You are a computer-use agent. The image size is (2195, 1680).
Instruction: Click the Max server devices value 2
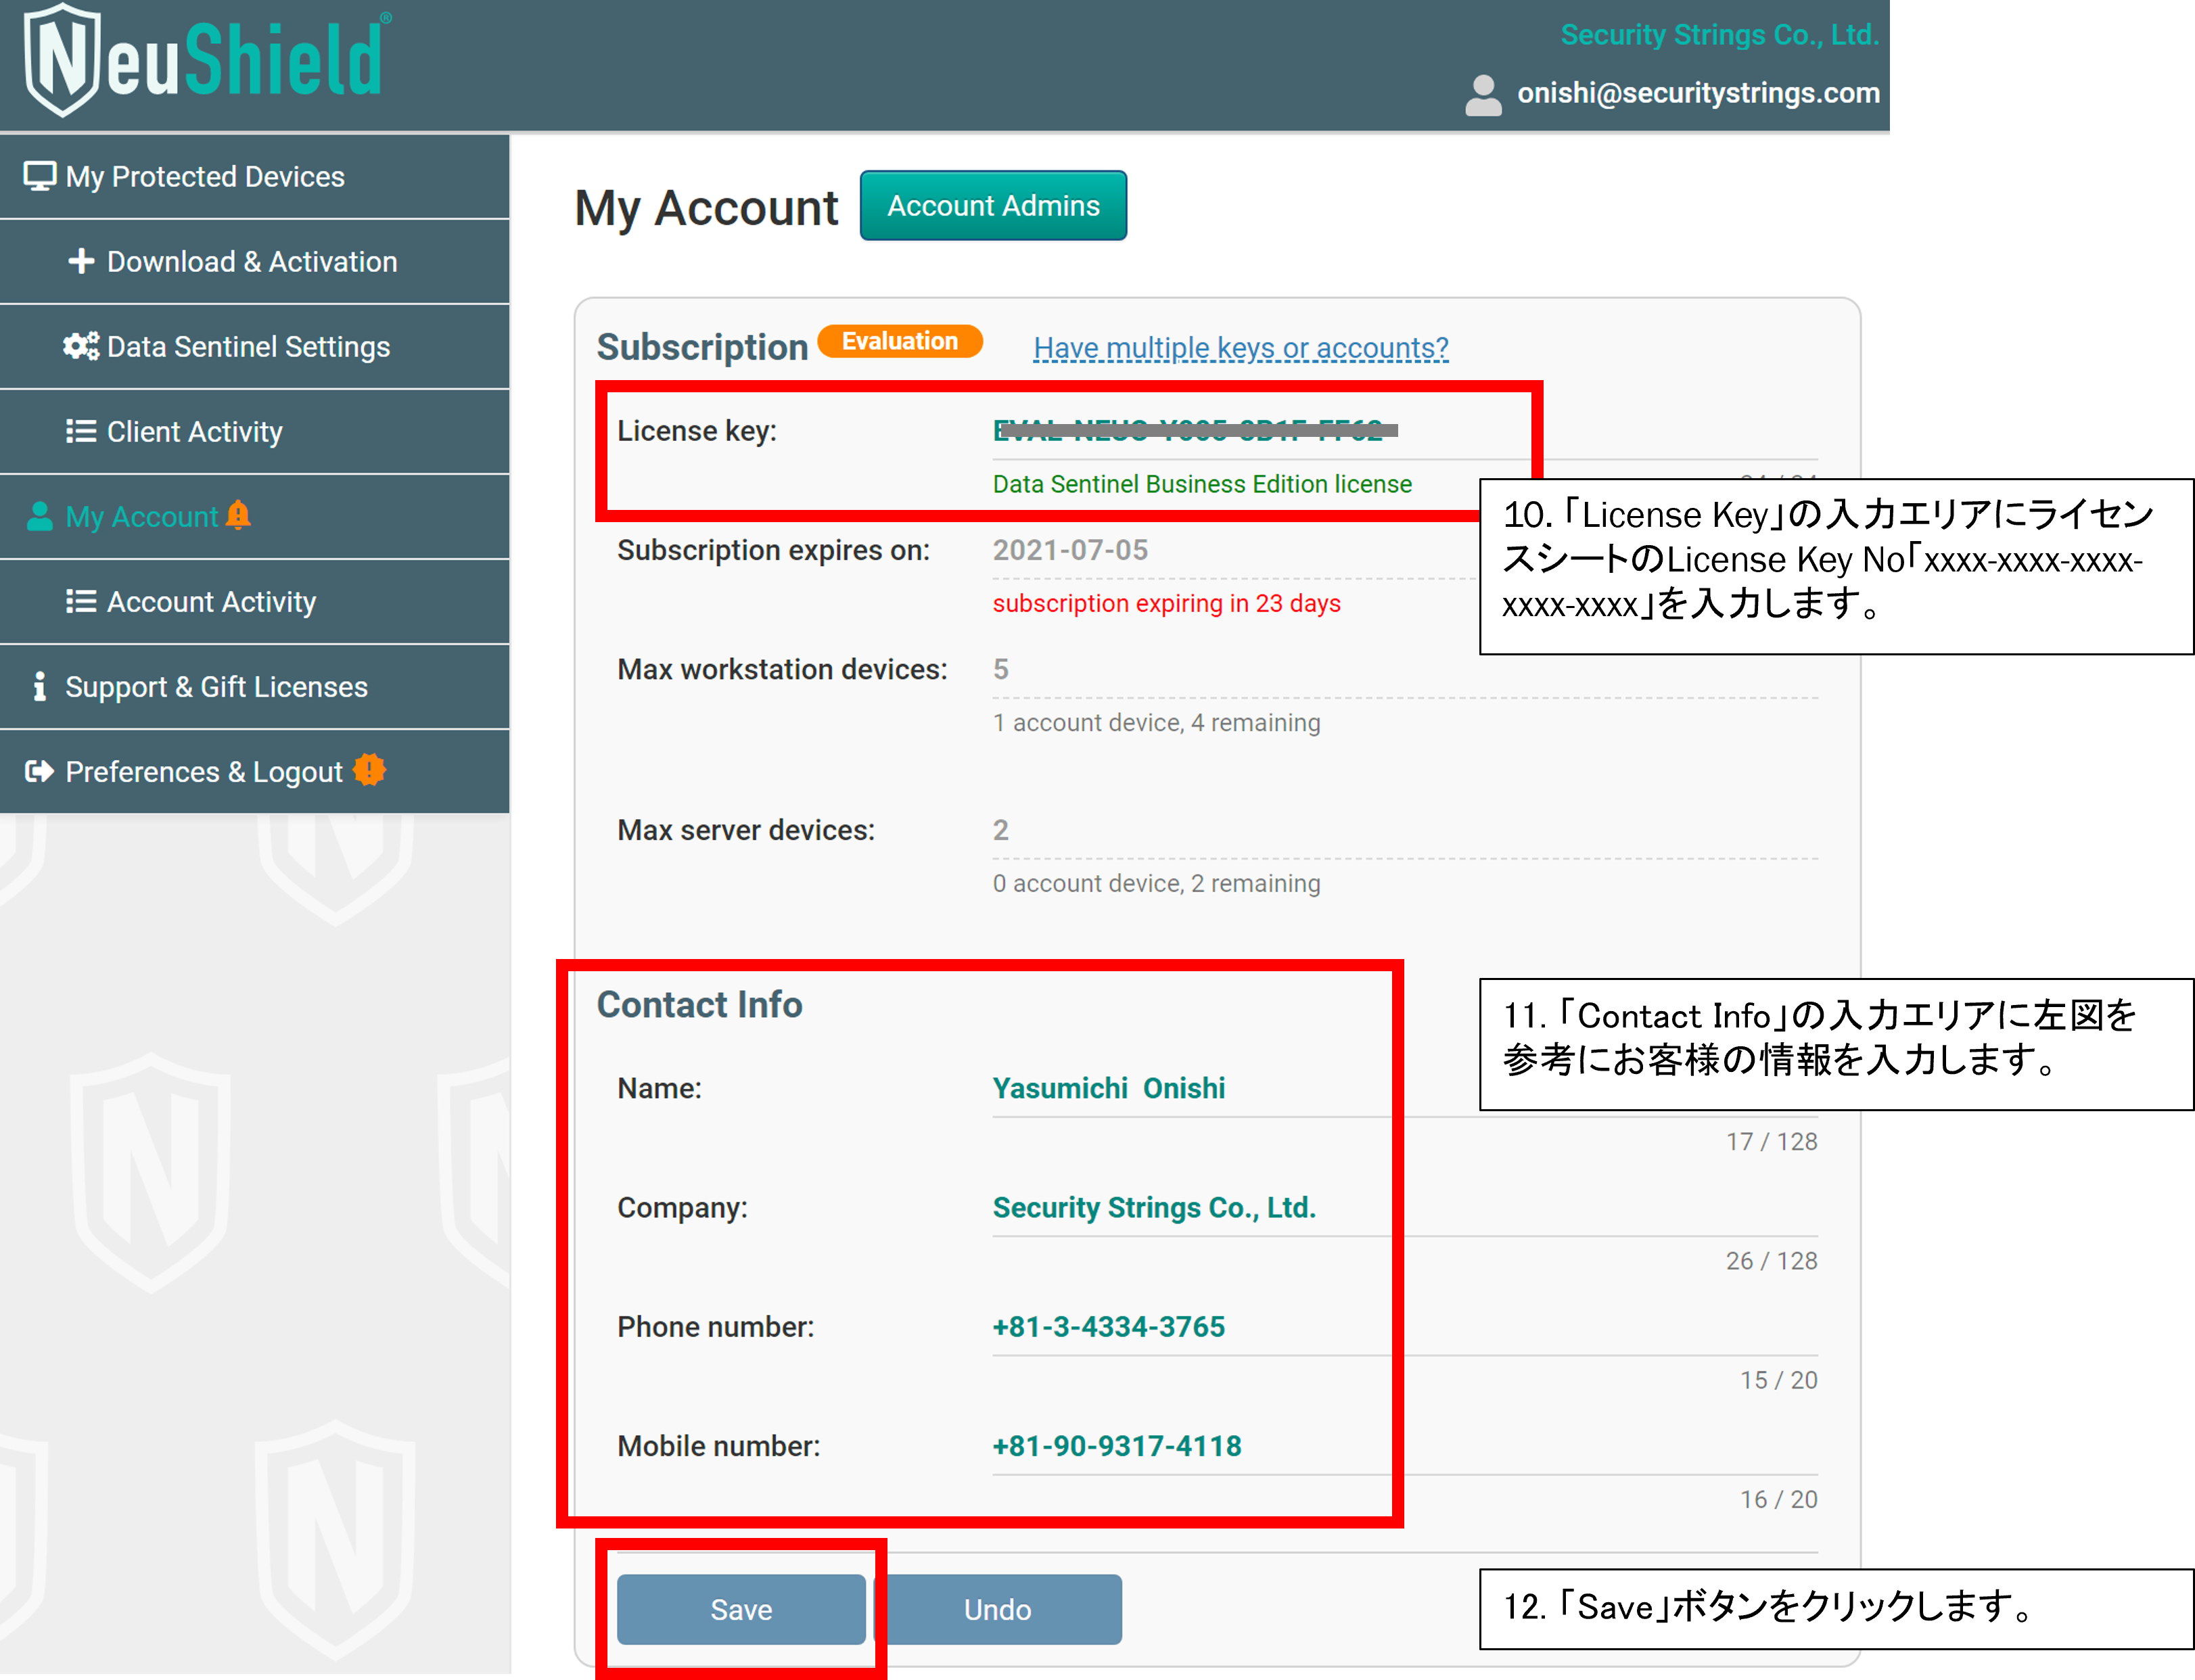point(1001,830)
